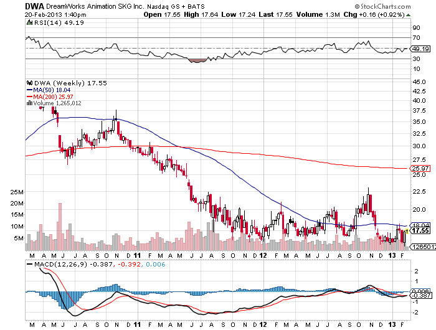The height and width of the screenshot is (330, 436).
Task: Click the 5M volume axis label
Action: coord(19,238)
